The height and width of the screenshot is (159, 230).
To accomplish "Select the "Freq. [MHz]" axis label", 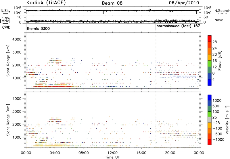I will click(5, 19).
